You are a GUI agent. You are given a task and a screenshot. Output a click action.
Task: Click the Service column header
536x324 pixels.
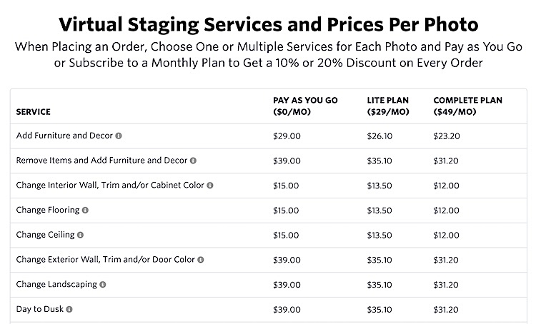coord(33,112)
